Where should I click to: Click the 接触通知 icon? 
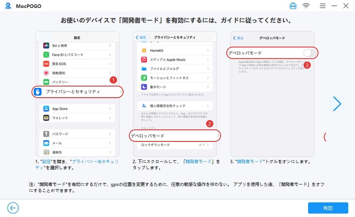[46, 73]
